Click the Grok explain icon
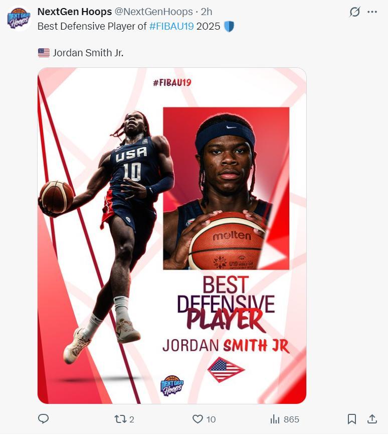The height and width of the screenshot is (435, 388). pyautogui.click(x=355, y=12)
